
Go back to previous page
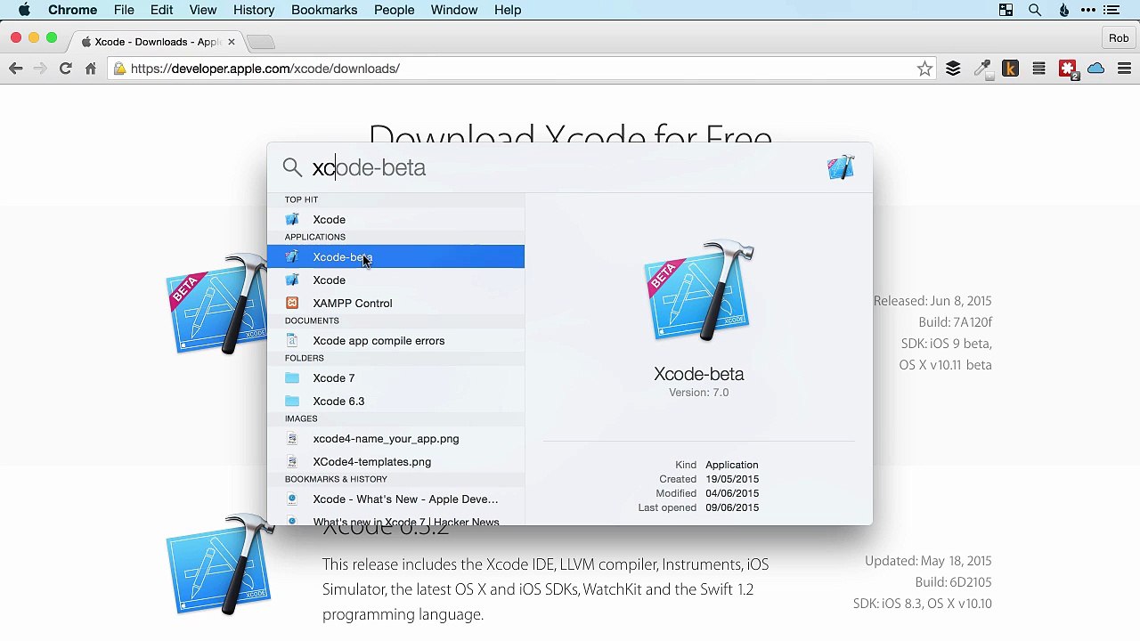[x=16, y=69]
